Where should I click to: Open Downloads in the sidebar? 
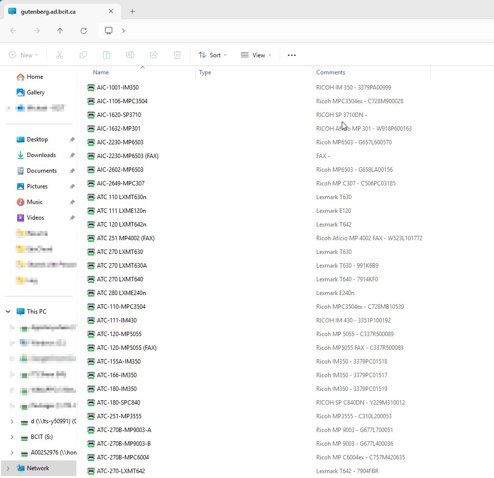click(x=41, y=155)
